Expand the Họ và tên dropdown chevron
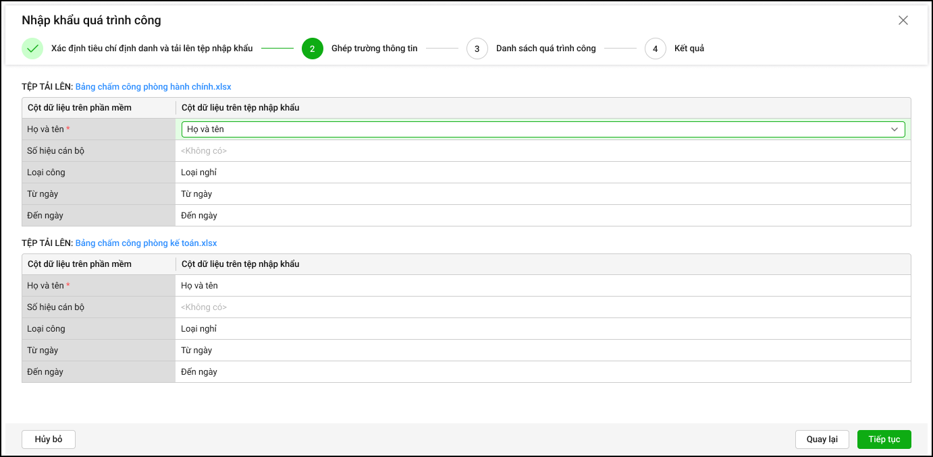This screenshot has width=933, height=457. tap(895, 129)
